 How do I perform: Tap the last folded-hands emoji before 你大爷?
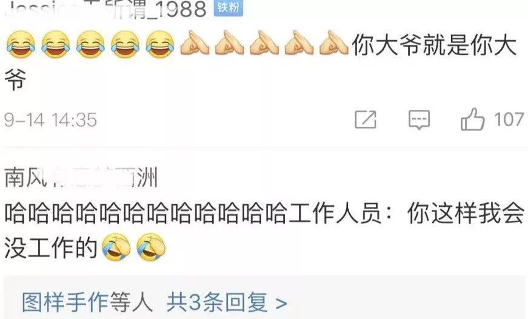tap(333, 43)
